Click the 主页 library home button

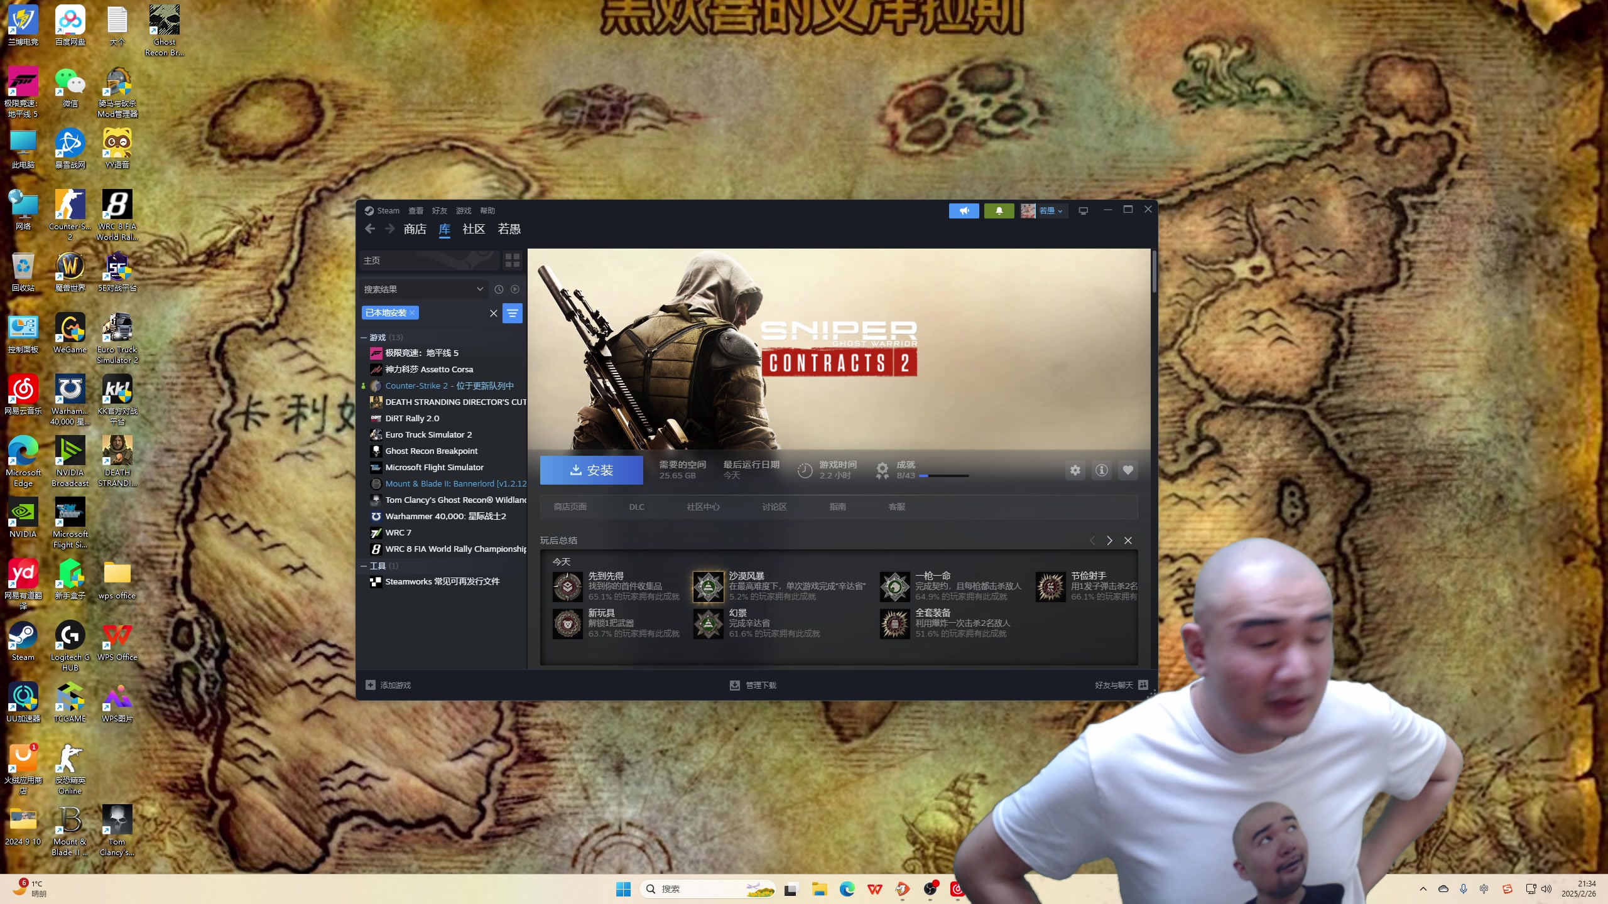(429, 261)
